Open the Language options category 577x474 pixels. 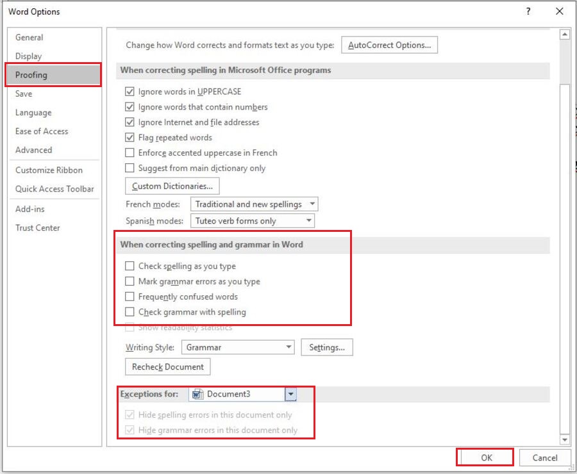click(x=54, y=113)
